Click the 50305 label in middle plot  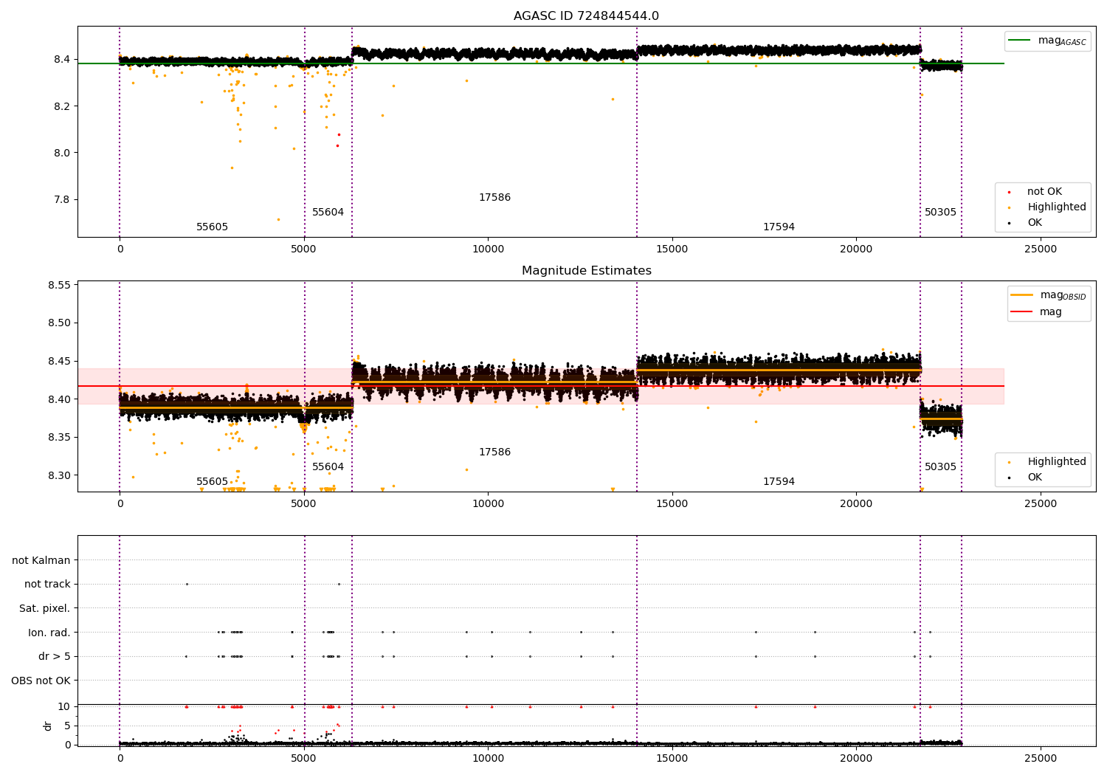coord(940,467)
